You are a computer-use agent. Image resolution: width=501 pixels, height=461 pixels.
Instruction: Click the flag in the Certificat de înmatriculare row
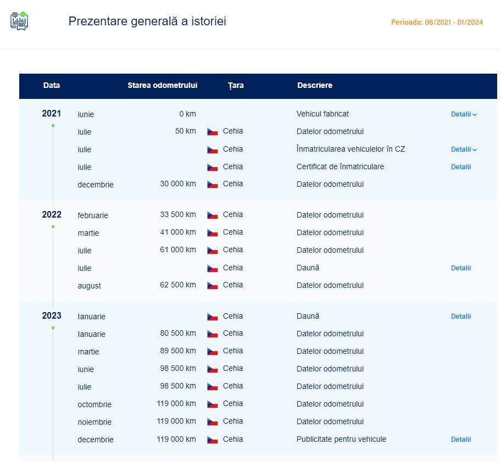[x=213, y=167]
